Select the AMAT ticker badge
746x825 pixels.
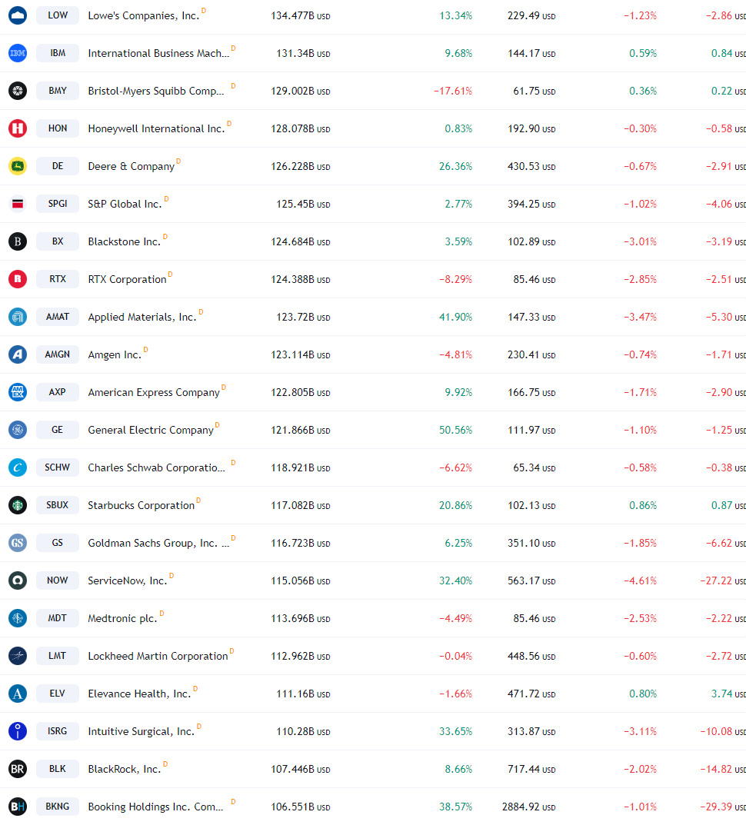[x=58, y=317]
